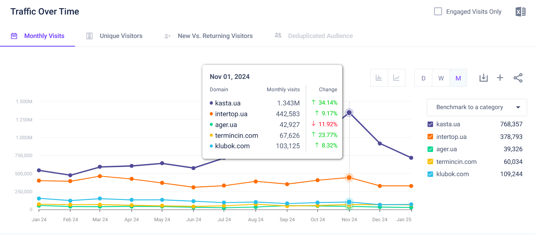Click the Monthly Visits calendar icon
Viewport: 535px width, 235px height.
tap(14, 36)
